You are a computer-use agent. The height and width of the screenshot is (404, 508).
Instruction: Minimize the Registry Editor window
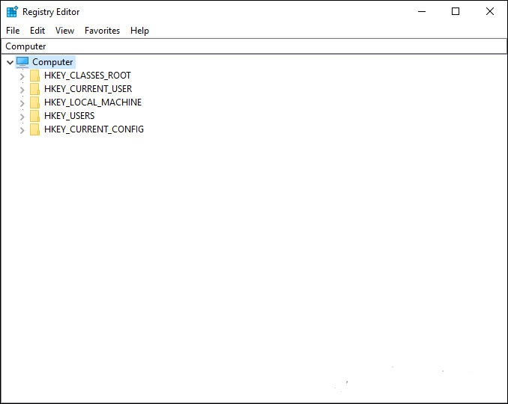click(422, 12)
